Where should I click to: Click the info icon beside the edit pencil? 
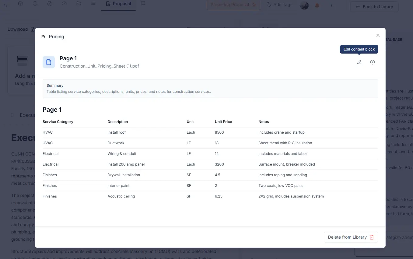(373, 62)
